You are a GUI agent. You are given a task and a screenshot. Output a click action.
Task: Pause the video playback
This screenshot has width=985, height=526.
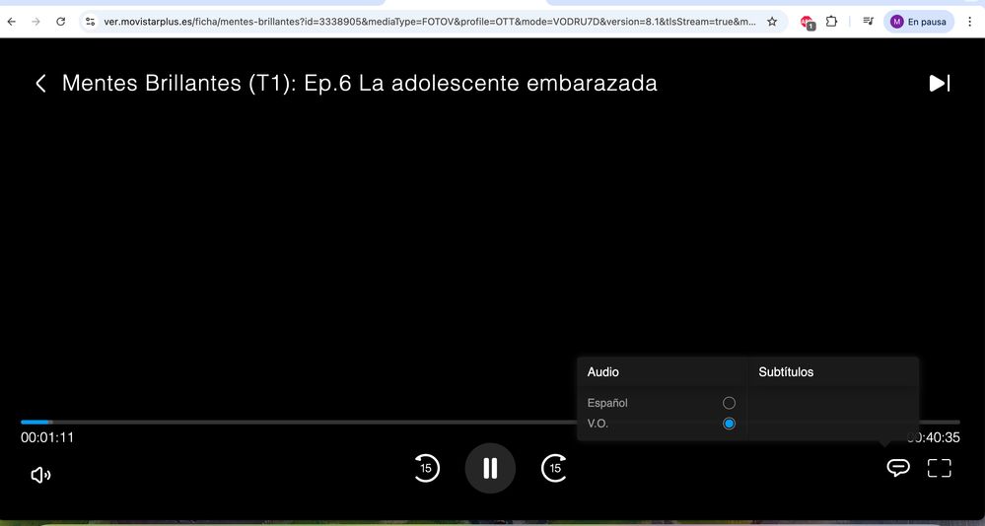click(x=490, y=468)
